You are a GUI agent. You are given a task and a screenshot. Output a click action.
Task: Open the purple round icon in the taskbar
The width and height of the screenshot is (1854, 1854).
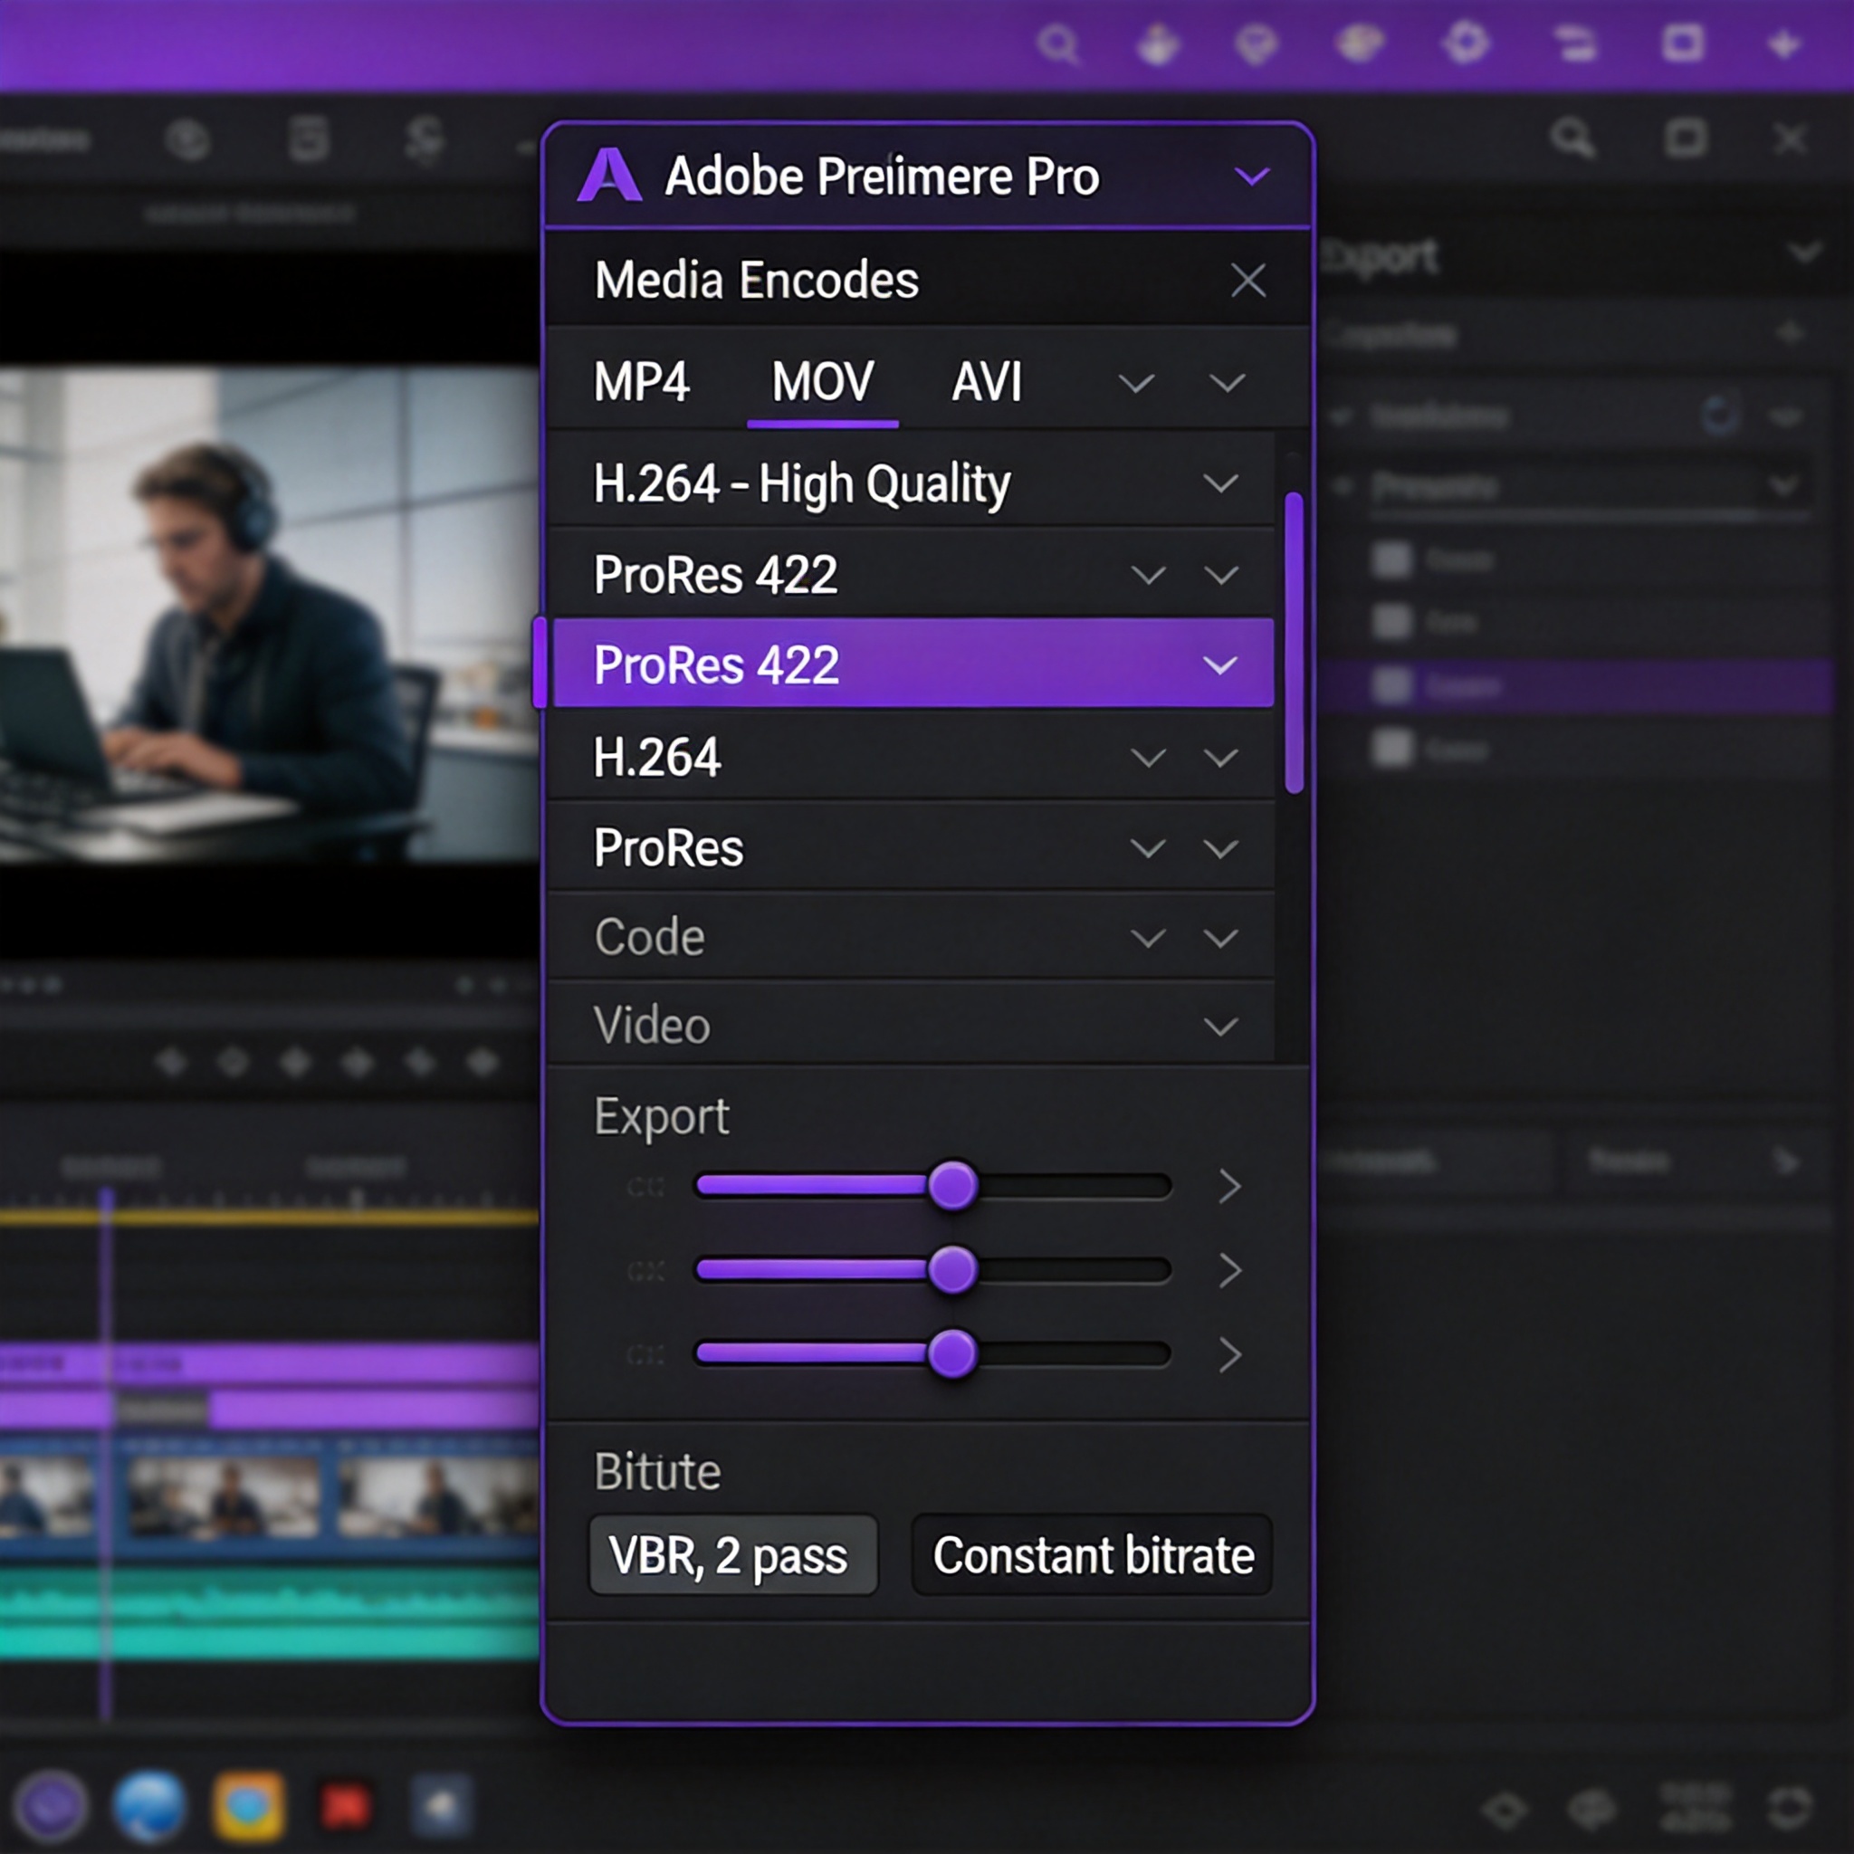pyautogui.click(x=53, y=1807)
